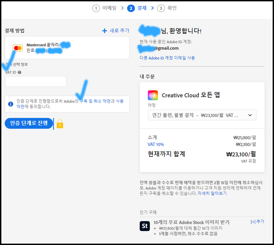Open the 약정 plan dropdown

click(x=202, y=115)
